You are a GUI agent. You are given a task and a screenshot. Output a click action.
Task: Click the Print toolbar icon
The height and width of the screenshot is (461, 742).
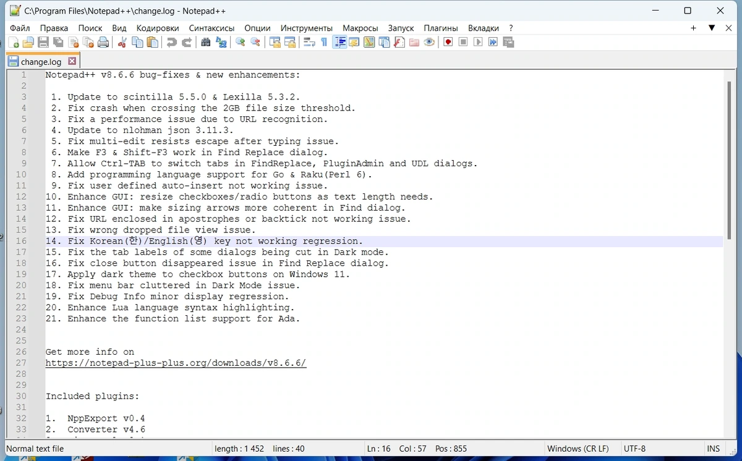tap(103, 42)
